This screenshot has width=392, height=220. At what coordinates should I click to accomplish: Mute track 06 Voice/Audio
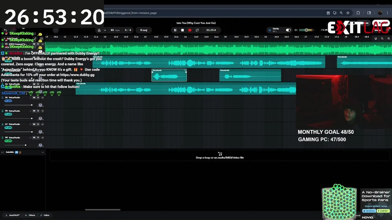tap(34, 111)
